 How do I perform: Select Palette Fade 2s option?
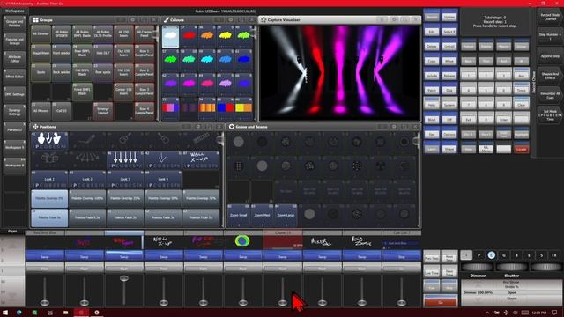125,217
